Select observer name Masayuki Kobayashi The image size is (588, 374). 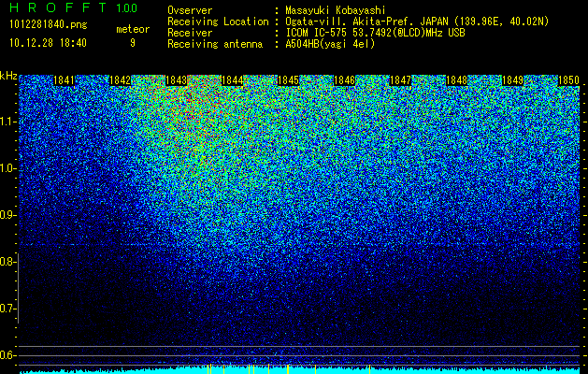336,10
